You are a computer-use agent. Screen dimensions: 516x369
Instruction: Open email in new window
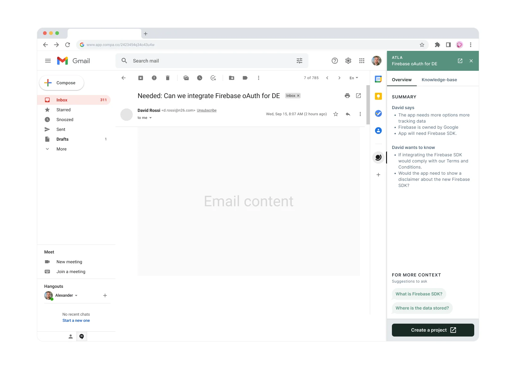click(x=358, y=96)
